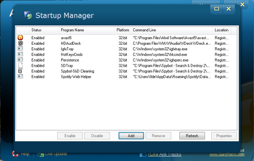Screen dimensions: 254x161
Task: Select the Persistence startup entry
Action: (69, 60)
